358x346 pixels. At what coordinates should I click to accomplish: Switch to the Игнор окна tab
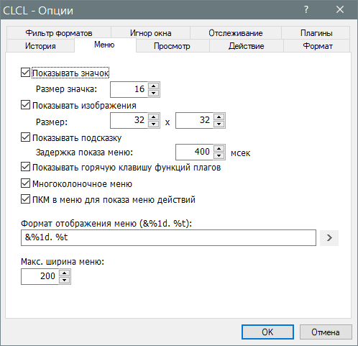point(150,33)
